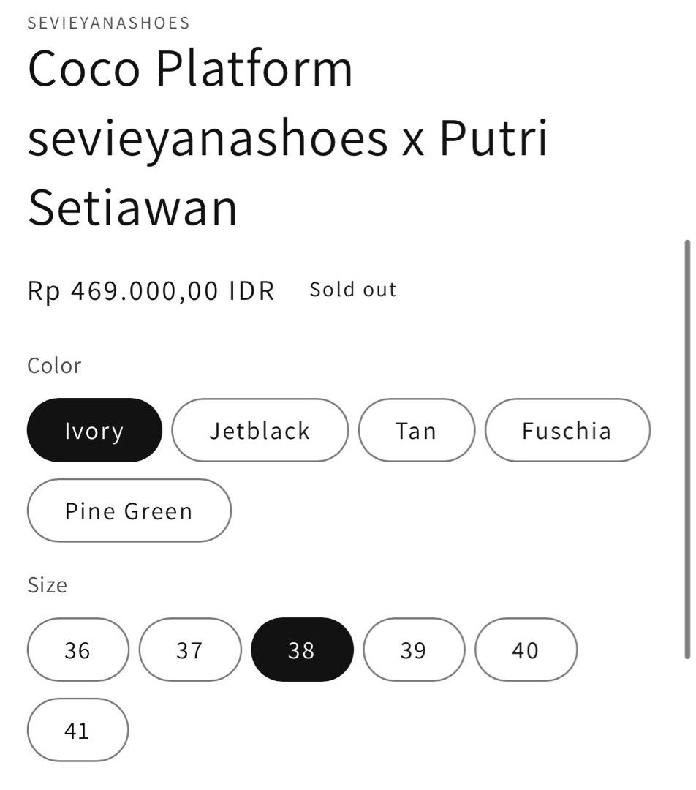Select the Jetblack color option
This screenshot has height=790, width=696.
260,431
